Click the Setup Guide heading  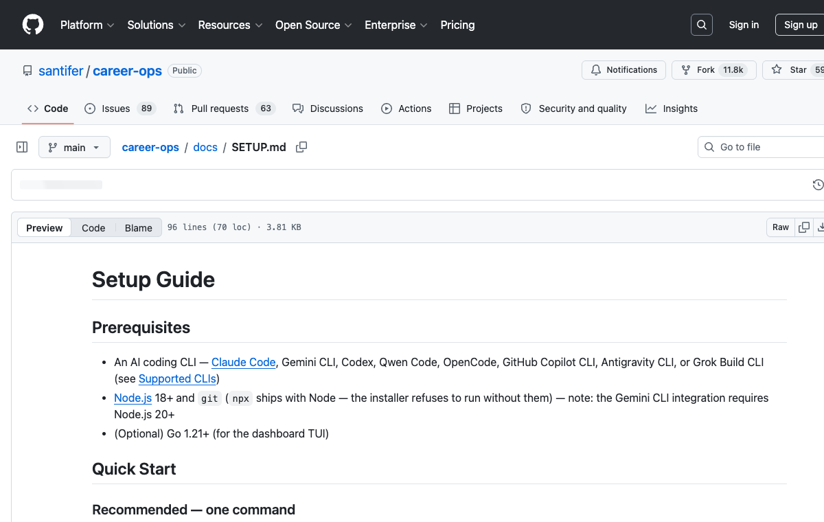click(x=154, y=280)
